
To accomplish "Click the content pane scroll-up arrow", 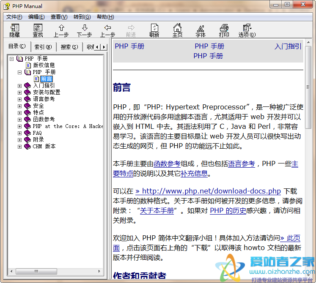I will click(x=308, y=42).
